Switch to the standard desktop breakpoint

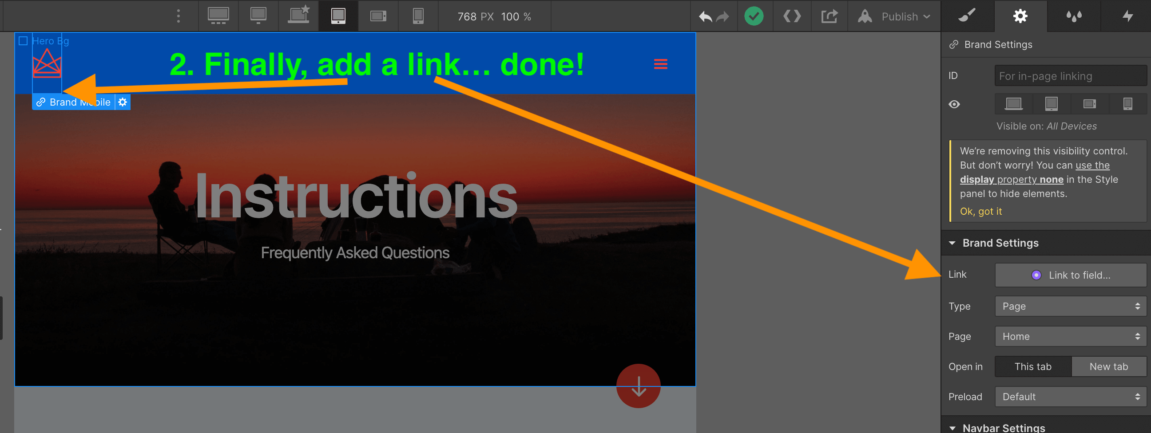pos(258,16)
